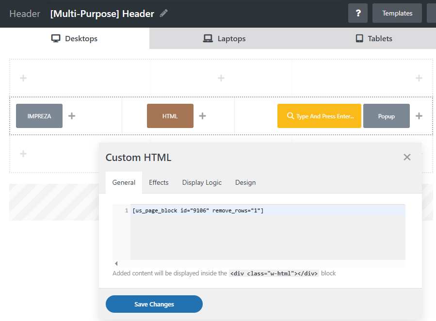The image size is (436, 321).
Task: Click the w-html div code snippet
Action: point(274,273)
